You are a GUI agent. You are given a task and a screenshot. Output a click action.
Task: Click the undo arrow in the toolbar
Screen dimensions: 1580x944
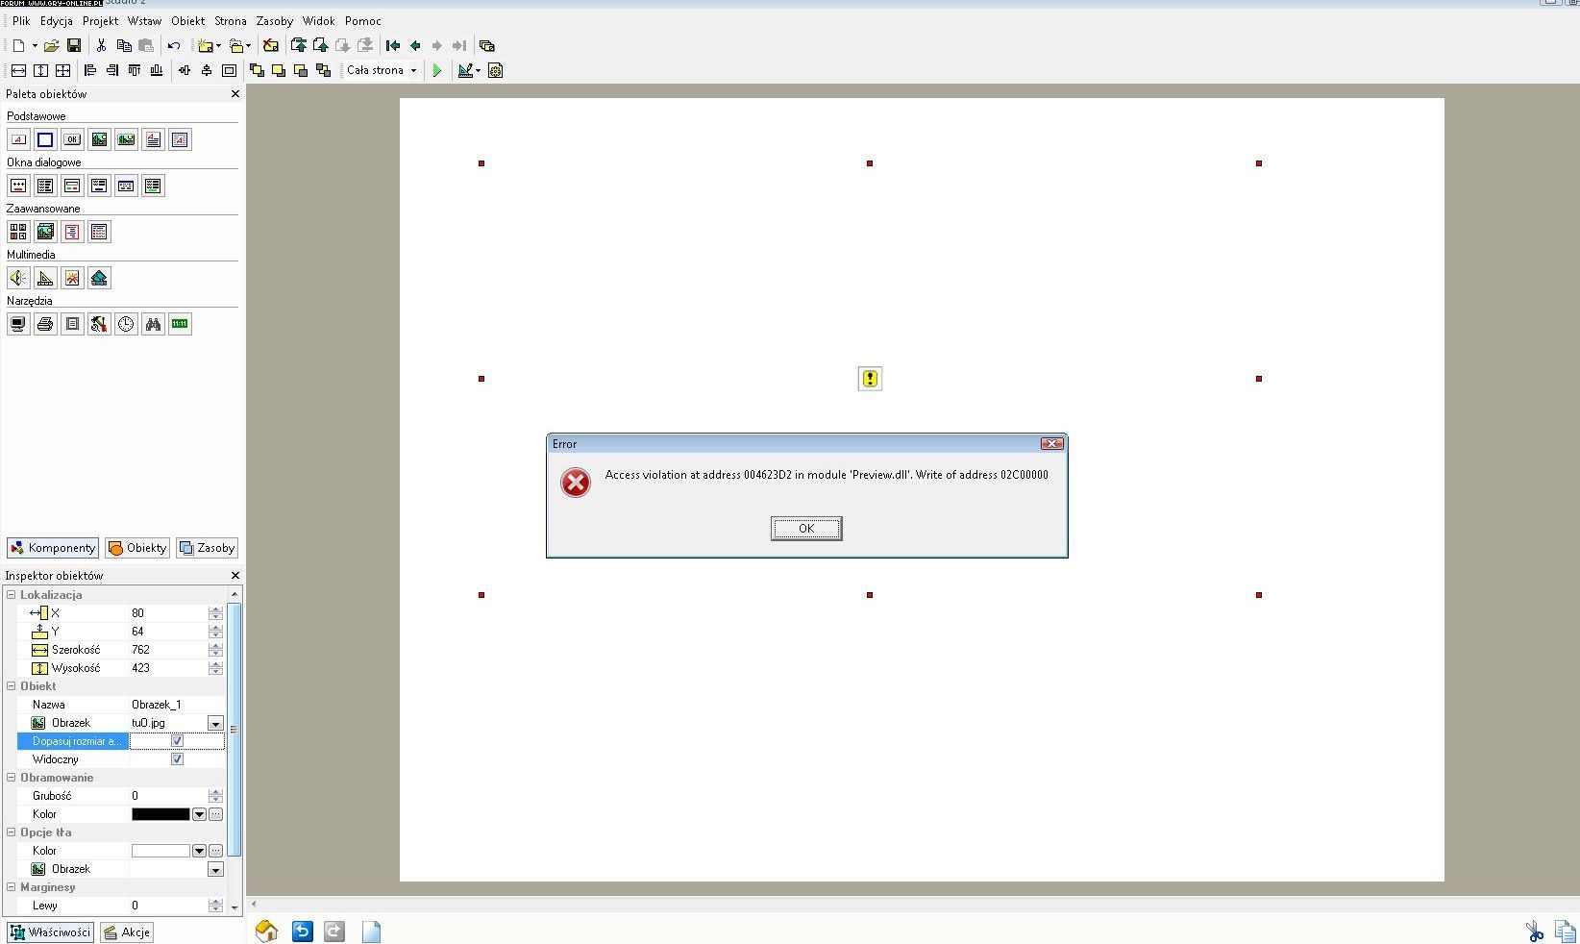174,45
